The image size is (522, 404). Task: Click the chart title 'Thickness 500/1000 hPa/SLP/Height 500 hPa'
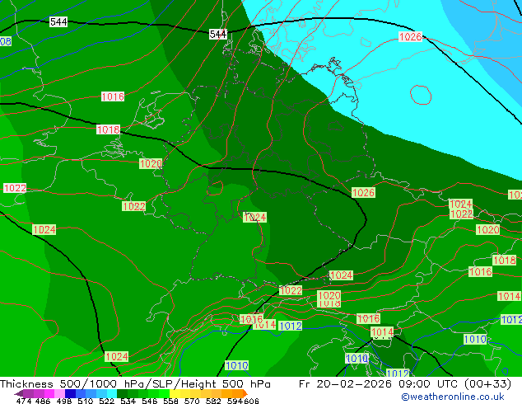[135, 384]
